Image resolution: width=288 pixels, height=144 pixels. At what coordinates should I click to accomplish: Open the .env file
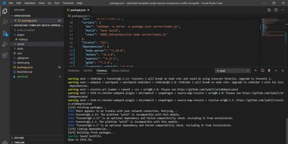tap(37, 53)
